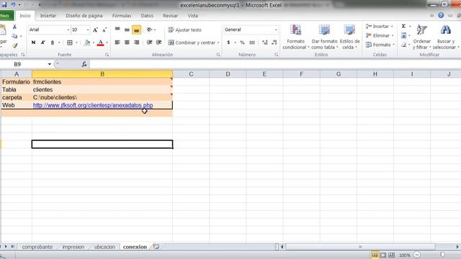The image size is (461, 259).
Task: Open the jfksoft.org anexadatos.php hyperlink
Action: point(93,105)
